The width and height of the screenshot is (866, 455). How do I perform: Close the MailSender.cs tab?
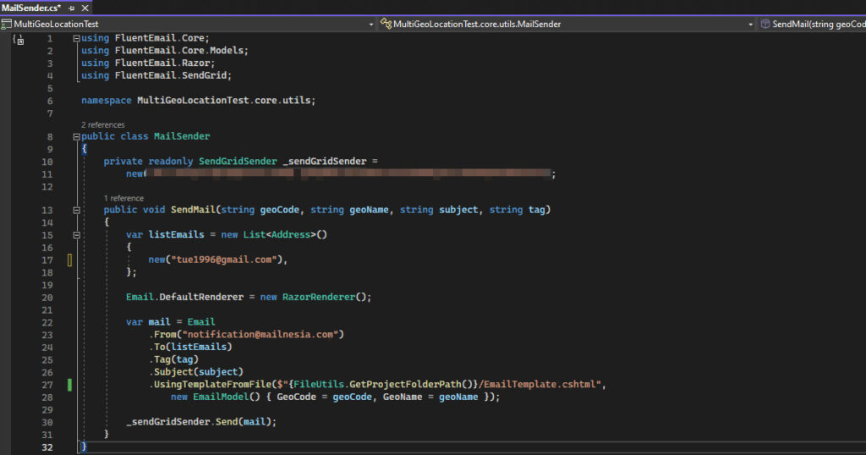[x=86, y=7]
